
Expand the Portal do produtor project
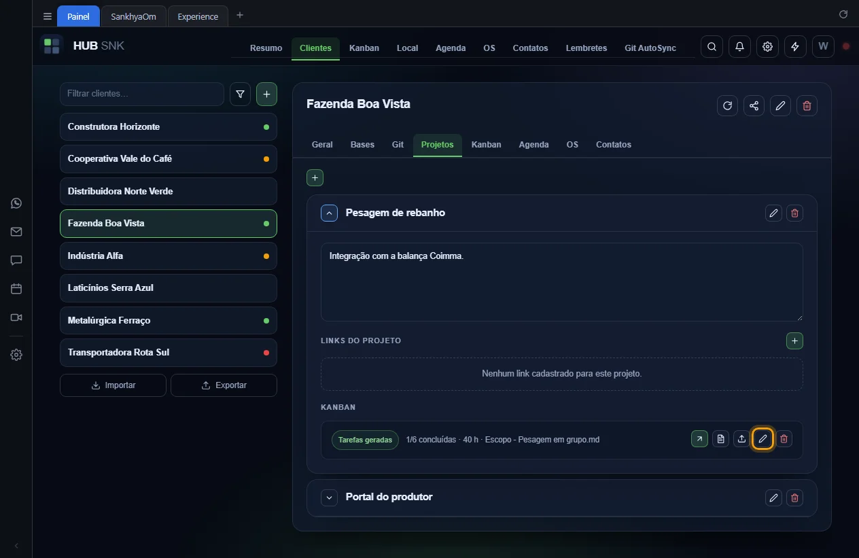(329, 498)
